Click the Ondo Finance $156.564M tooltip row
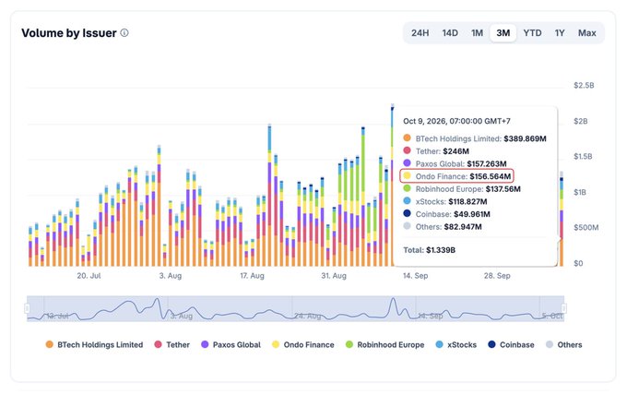This screenshot has width=627, height=395. tap(456, 176)
